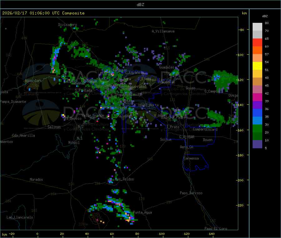Viewport: 281px width, 238px height.
Task: Click the yellow 51-54 dBZ legend swatch
Action: tap(257, 66)
